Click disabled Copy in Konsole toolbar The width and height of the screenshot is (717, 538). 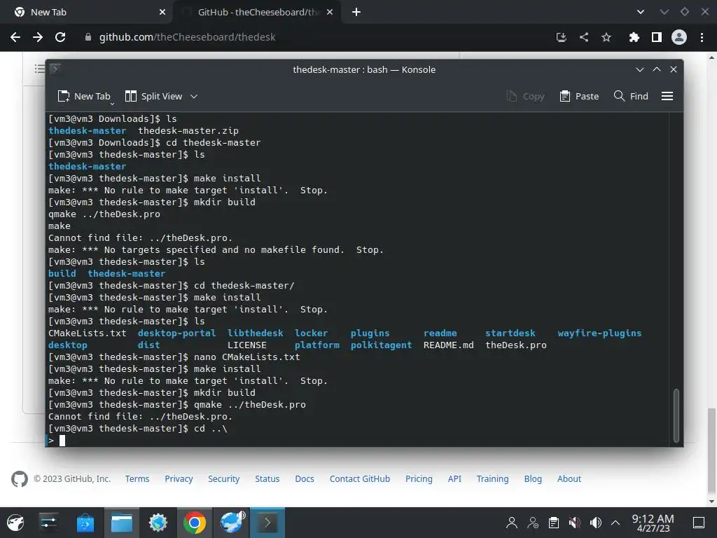(526, 96)
